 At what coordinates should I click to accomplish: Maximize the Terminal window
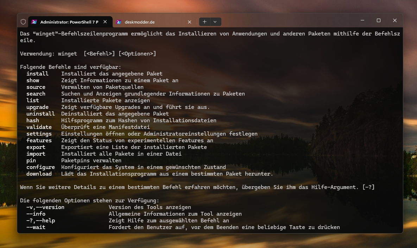point(378,20)
